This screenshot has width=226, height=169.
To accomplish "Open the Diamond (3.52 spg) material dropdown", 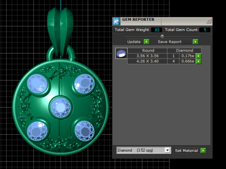I will pos(168,150).
